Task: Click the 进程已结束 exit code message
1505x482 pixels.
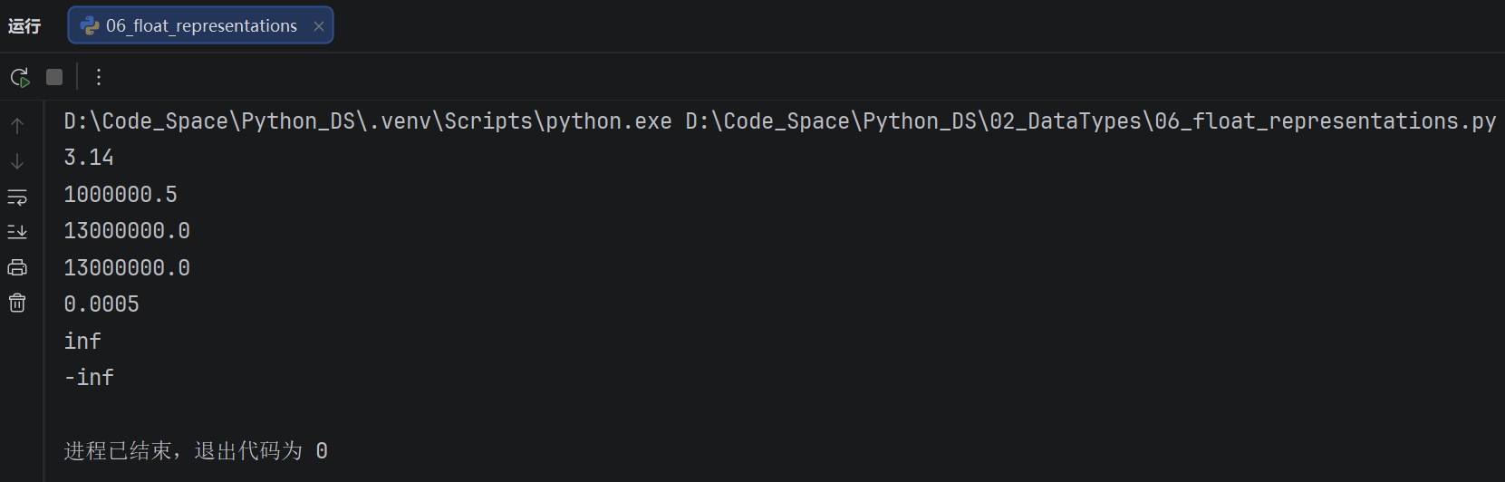Action: pyautogui.click(x=196, y=450)
